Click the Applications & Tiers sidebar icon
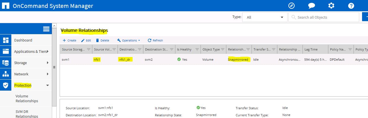Screen dimensions: 368x118 pos(6,51)
